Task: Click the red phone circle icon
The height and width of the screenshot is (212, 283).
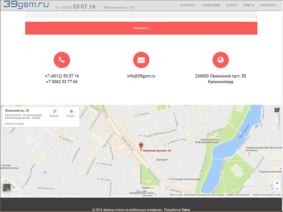Action: click(62, 60)
